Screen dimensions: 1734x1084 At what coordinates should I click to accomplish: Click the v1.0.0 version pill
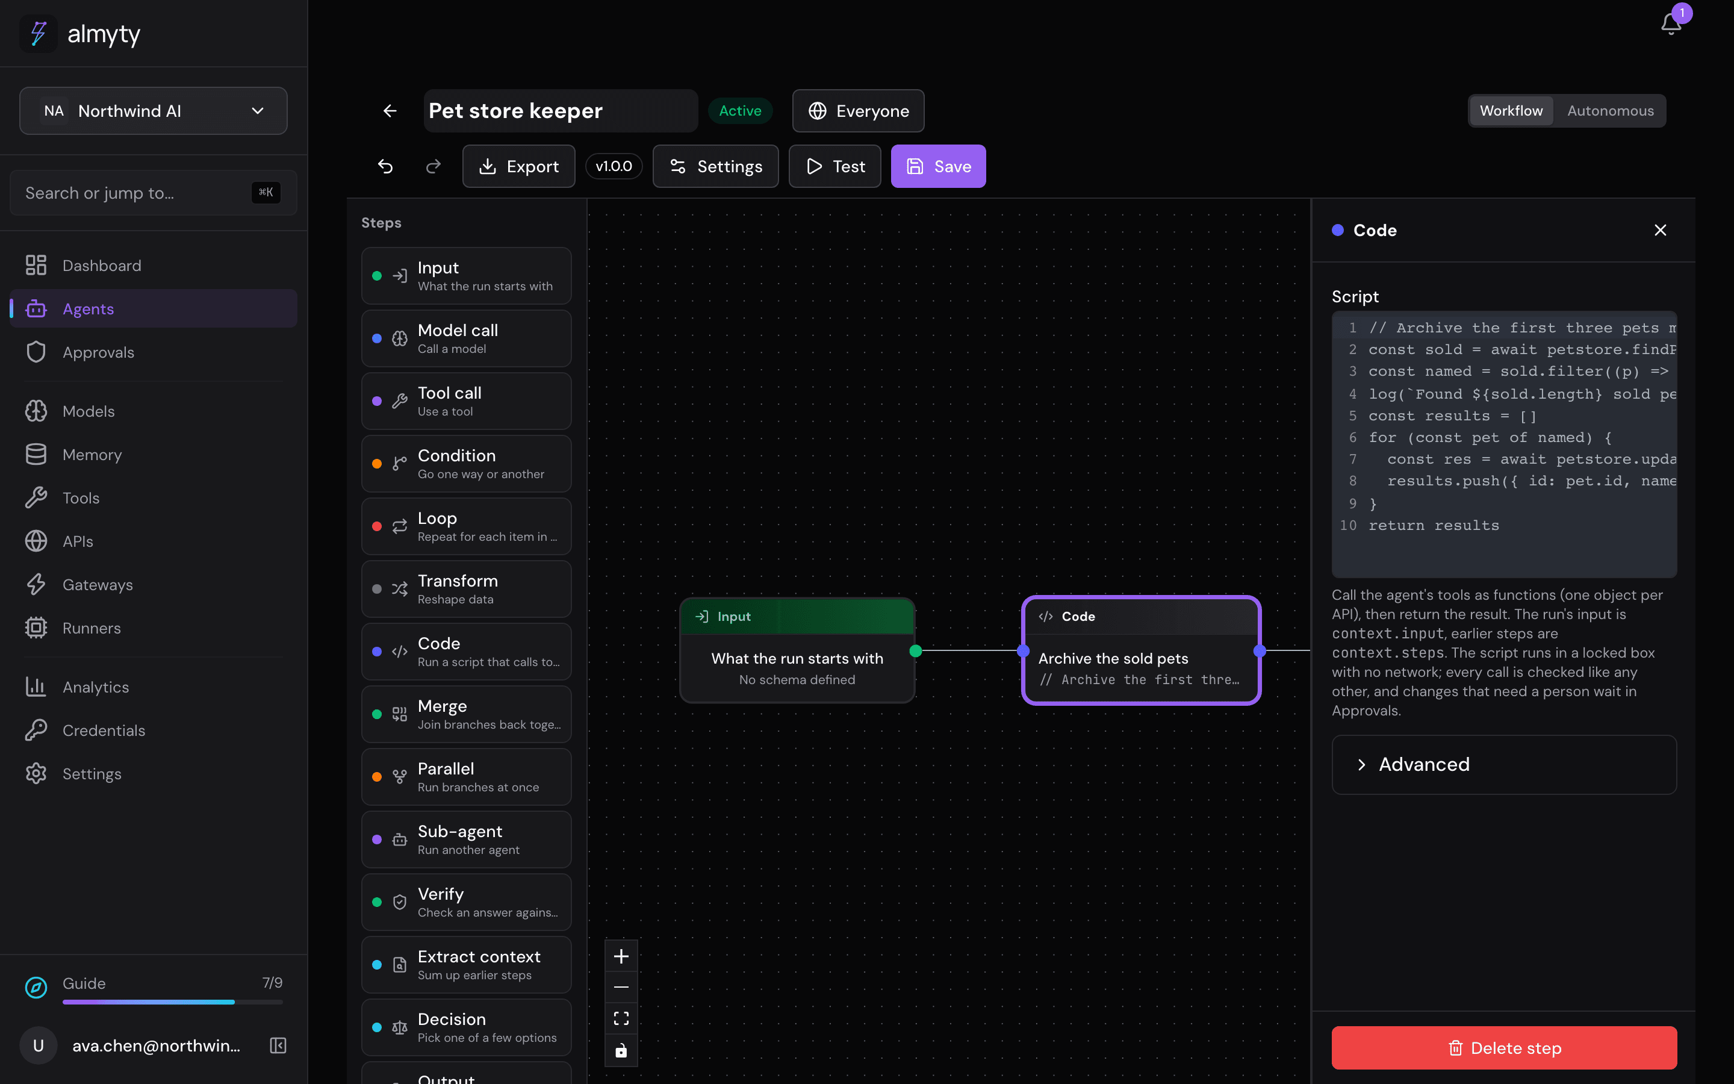tap(614, 166)
